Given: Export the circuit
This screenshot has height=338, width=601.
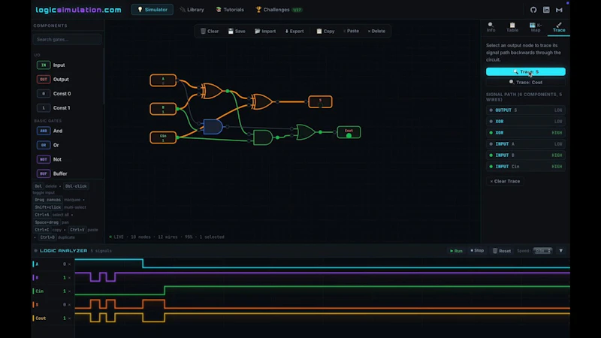Looking at the screenshot, I should tap(294, 31).
